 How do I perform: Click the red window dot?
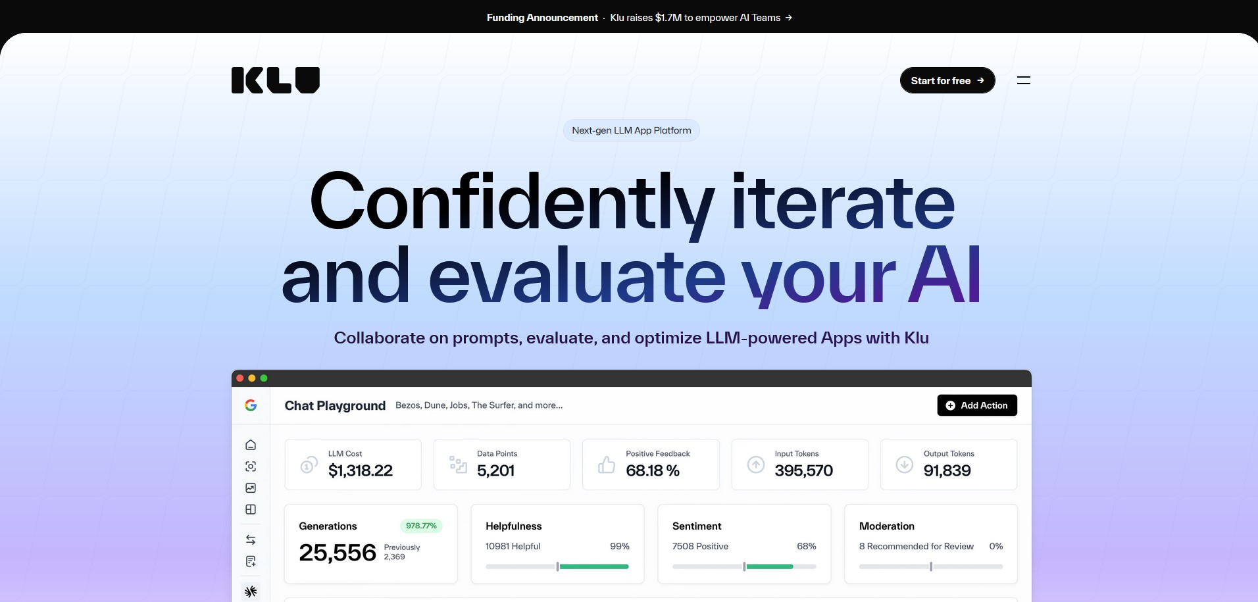[x=240, y=378]
